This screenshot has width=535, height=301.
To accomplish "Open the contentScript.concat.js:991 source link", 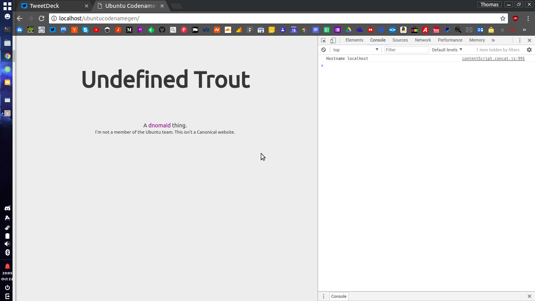I will coord(493,58).
